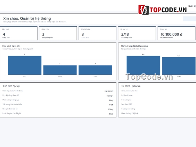Click the last bar labeled 11A1 in Học sinh theo lớp

[x=95, y=70]
